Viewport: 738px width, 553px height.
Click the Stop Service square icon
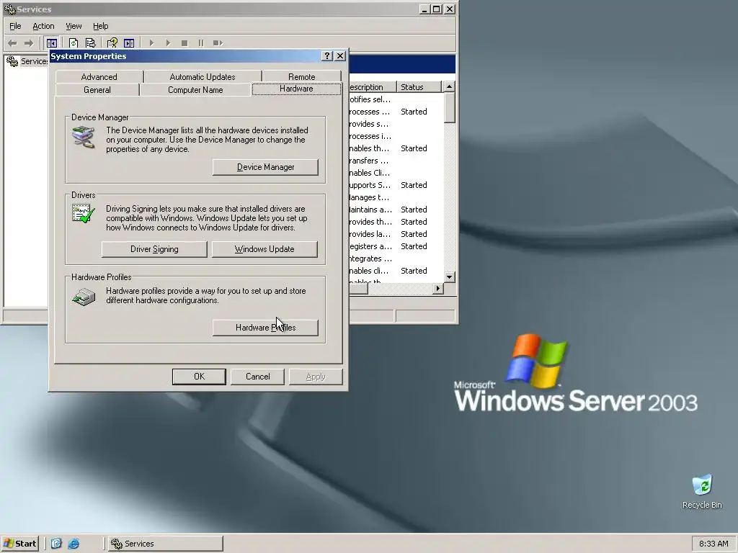(x=184, y=43)
